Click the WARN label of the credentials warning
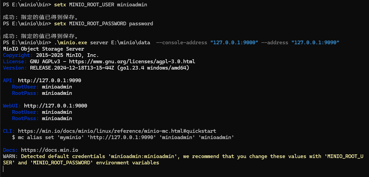369x177 pixels. (9, 156)
